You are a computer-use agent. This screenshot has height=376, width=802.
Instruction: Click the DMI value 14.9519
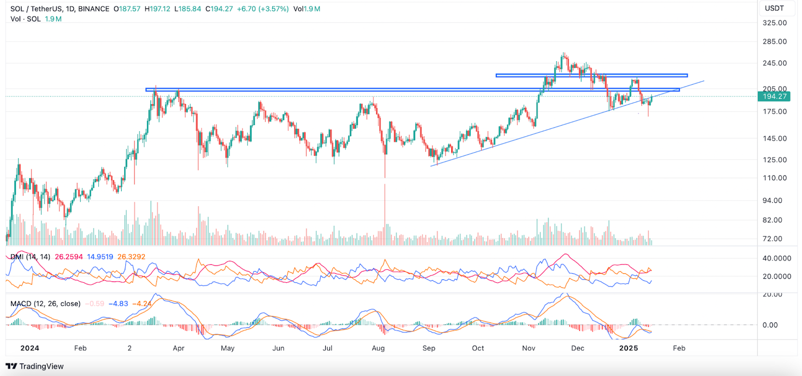(100, 257)
